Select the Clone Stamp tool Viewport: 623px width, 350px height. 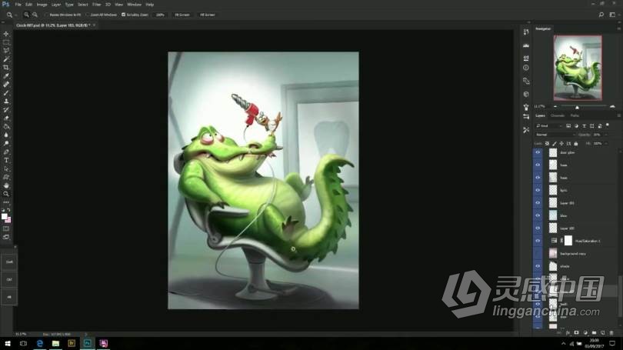[x=6, y=101]
